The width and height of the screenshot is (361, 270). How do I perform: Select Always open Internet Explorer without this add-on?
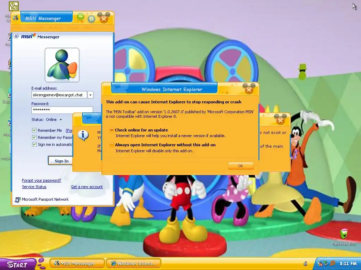click(x=112, y=144)
